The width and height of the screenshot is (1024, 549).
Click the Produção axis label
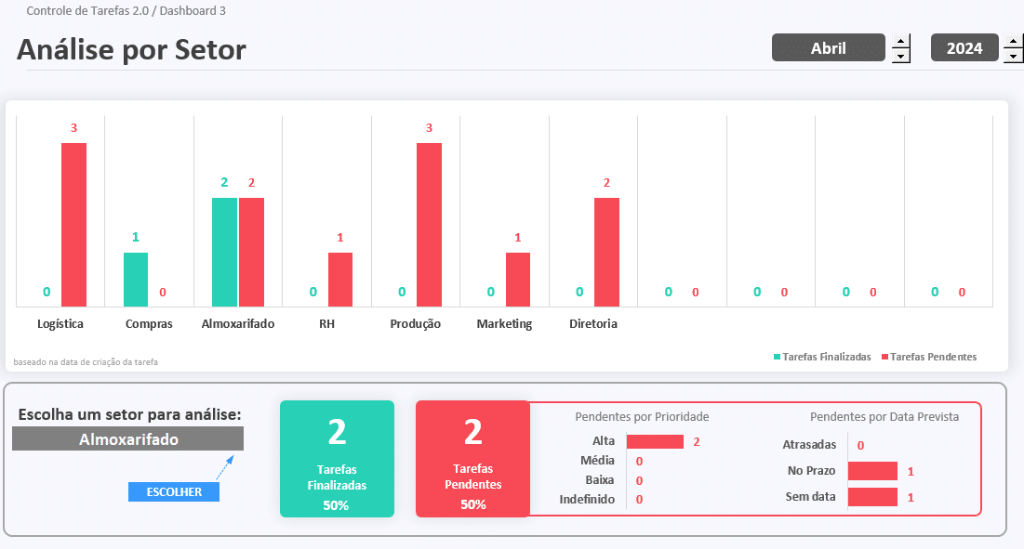pyautogui.click(x=416, y=324)
